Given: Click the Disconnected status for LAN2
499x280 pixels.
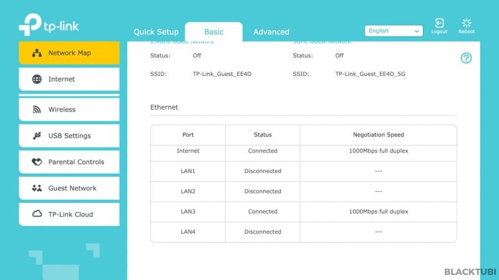Looking at the screenshot, I should (x=263, y=192).
